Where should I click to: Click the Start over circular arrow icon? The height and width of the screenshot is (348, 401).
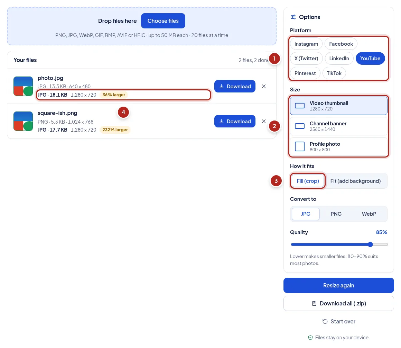tap(325, 321)
